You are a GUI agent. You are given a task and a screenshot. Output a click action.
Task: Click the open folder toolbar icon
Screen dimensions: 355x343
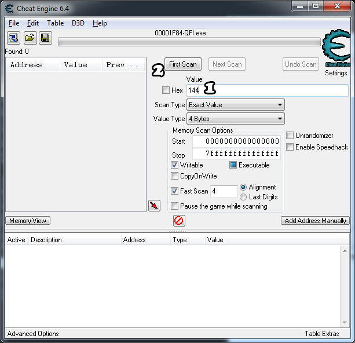tap(30, 38)
